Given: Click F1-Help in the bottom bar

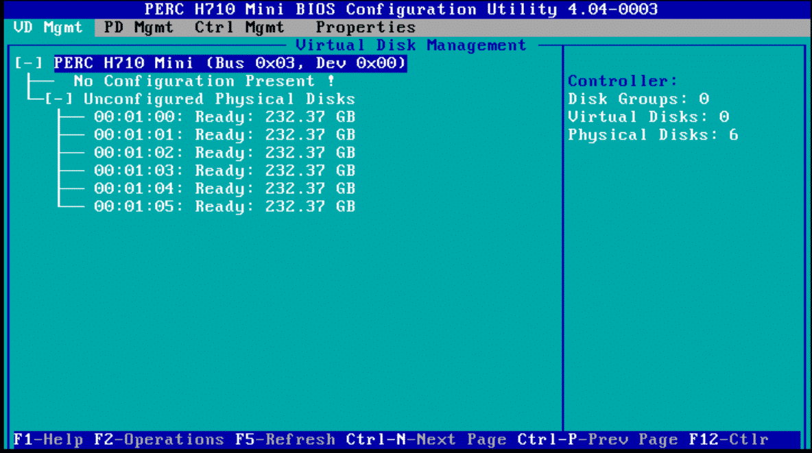Looking at the screenshot, I should coord(48,439).
